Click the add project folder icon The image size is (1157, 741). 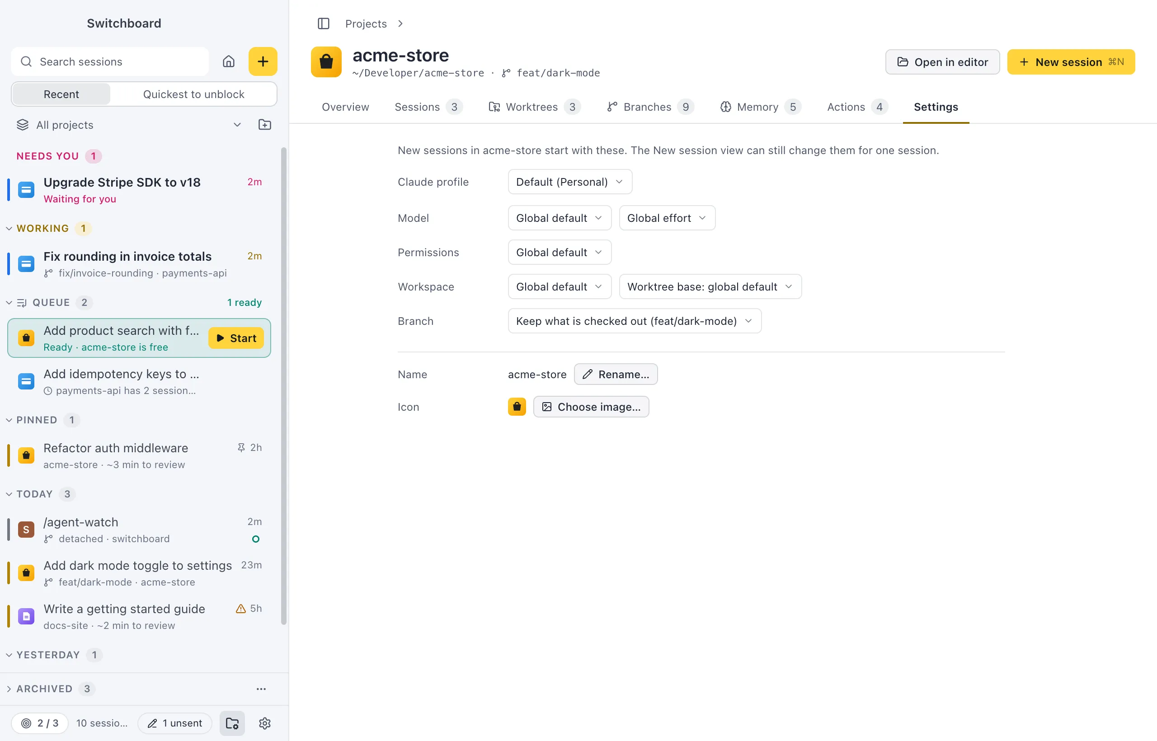[265, 125]
